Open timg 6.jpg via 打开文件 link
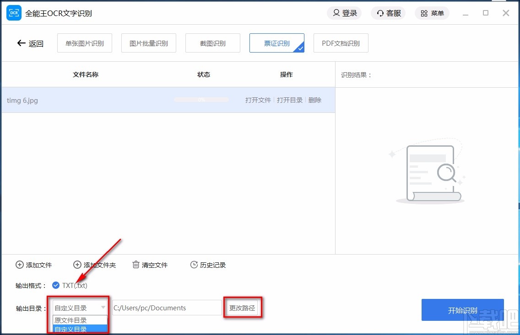 pos(258,100)
